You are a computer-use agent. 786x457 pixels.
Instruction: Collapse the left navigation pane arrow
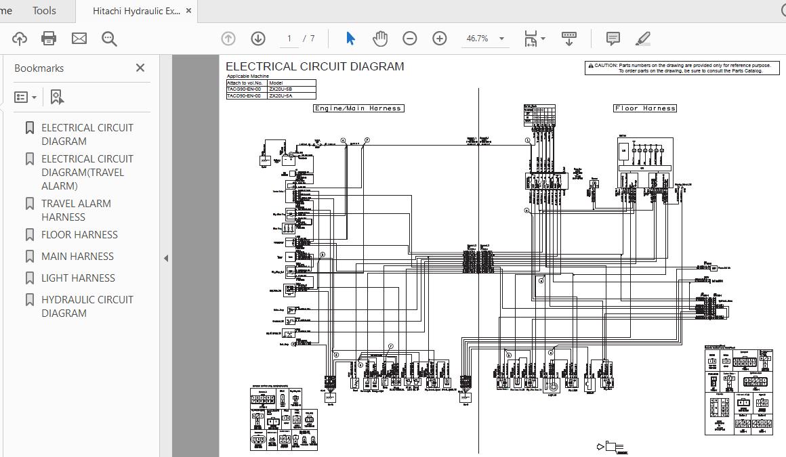[x=166, y=258]
